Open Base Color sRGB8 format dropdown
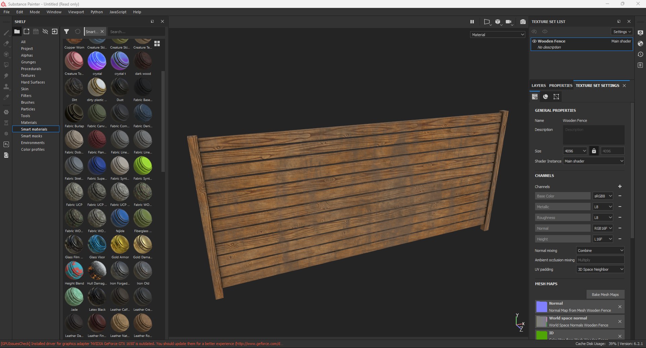The image size is (646, 348). [603, 196]
